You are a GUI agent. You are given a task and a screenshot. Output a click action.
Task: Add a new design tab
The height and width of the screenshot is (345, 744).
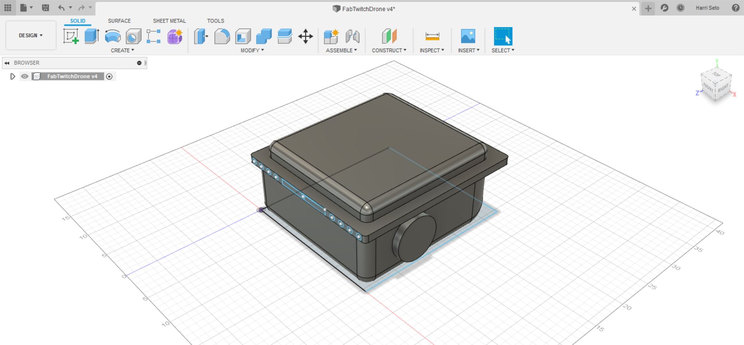648,8
